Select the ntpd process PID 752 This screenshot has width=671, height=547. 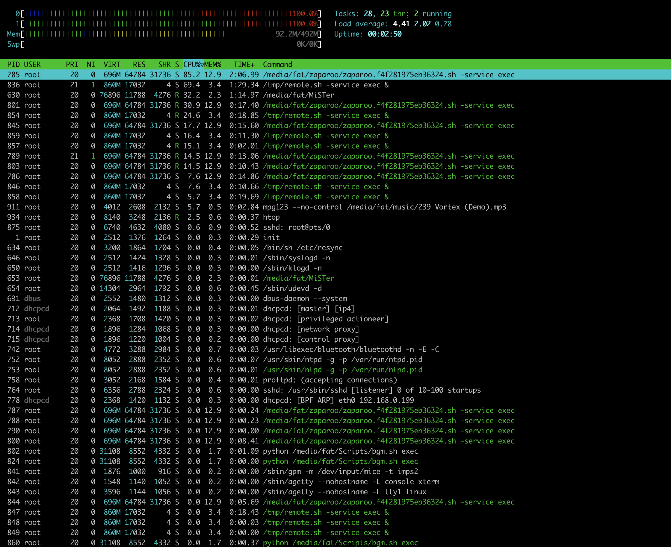(x=335, y=359)
